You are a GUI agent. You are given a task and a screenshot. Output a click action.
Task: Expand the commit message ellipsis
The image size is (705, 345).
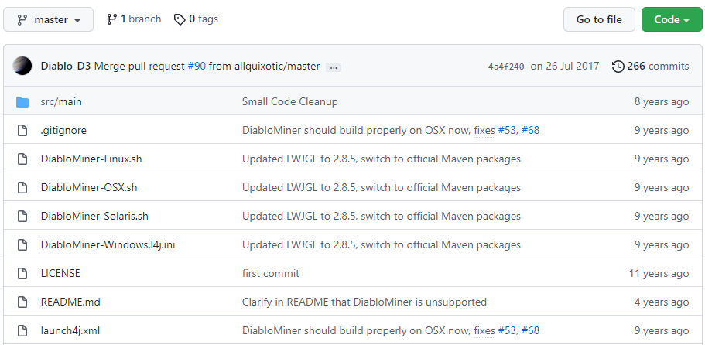[334, 67]
